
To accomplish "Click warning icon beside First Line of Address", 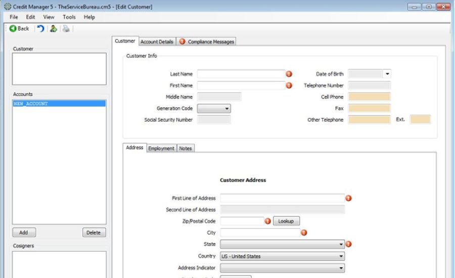I will point(348,198).
